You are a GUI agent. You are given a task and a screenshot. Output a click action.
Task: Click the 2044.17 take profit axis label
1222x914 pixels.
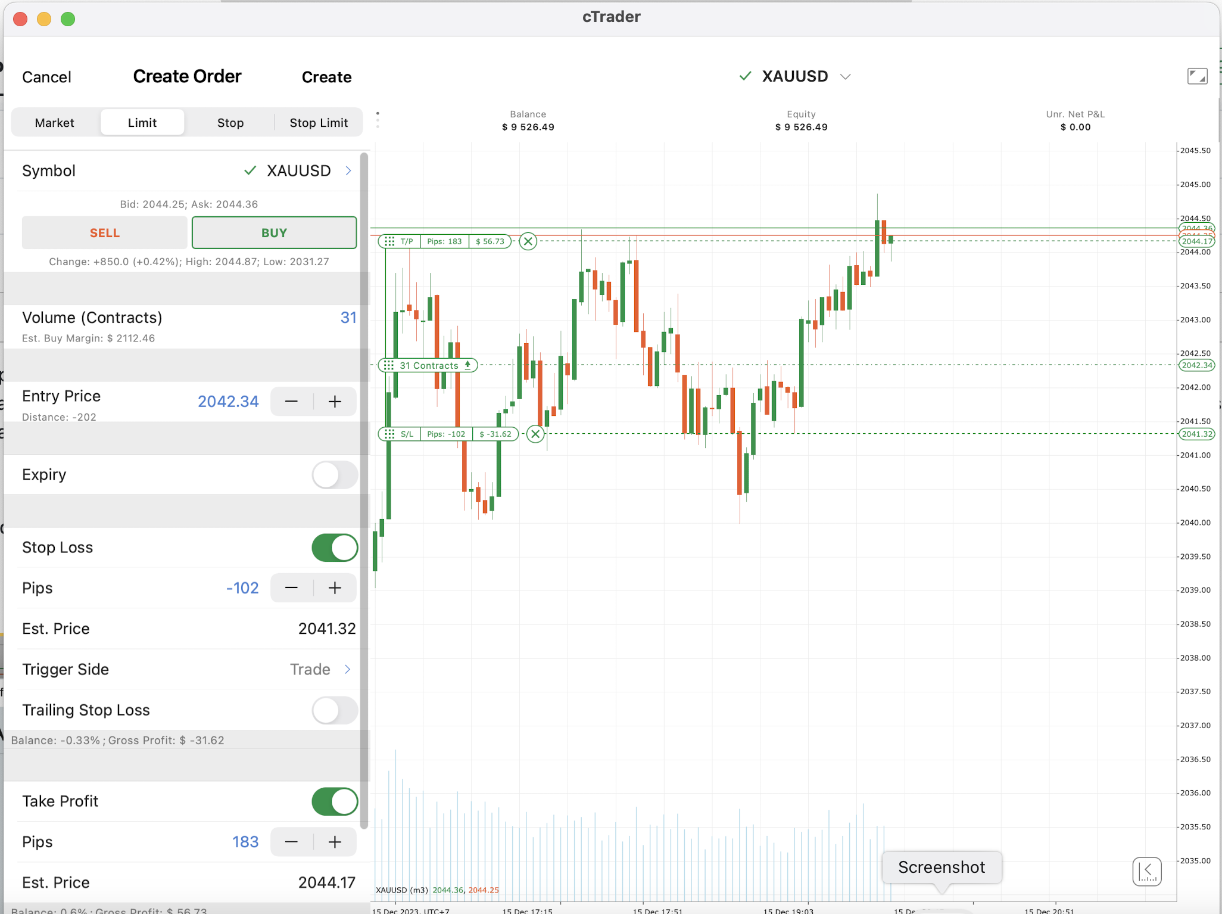click(1197, 241)
